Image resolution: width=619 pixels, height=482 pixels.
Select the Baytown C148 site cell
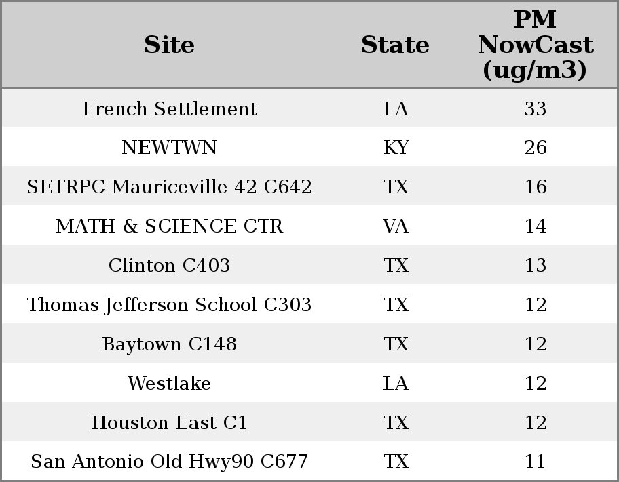click(170, 344)
